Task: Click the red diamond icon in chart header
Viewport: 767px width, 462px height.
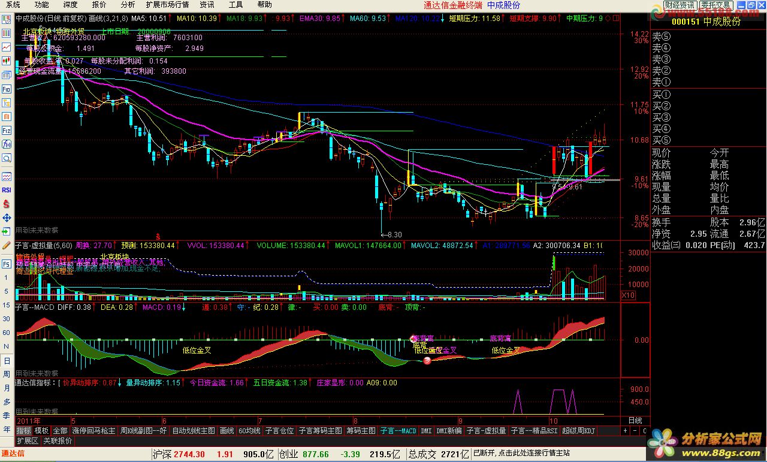Action: (608, 18)
